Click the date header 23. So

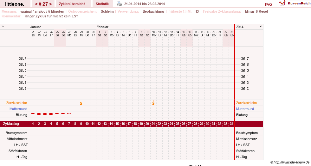coord(232,34)
